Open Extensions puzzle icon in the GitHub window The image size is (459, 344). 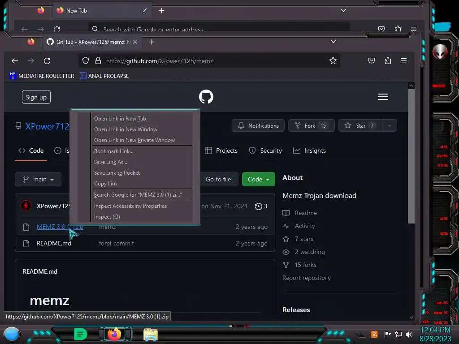(x=388, y=60)
